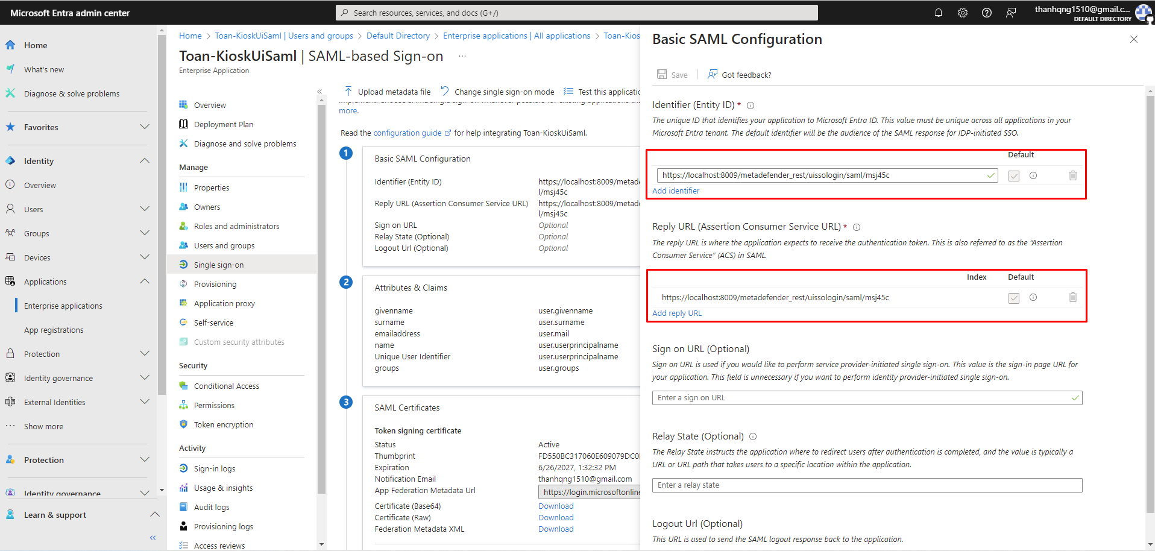
Task: Select App registrations in sidebar
Action: tap(54, 330)
